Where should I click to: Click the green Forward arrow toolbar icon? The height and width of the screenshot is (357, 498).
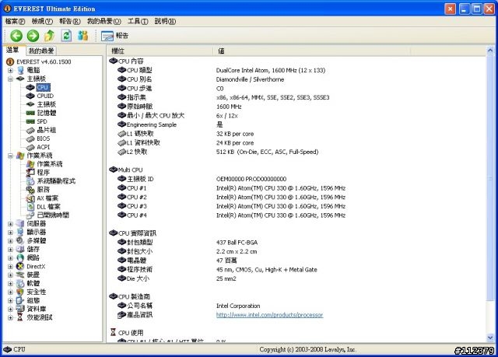click(33, 36)
